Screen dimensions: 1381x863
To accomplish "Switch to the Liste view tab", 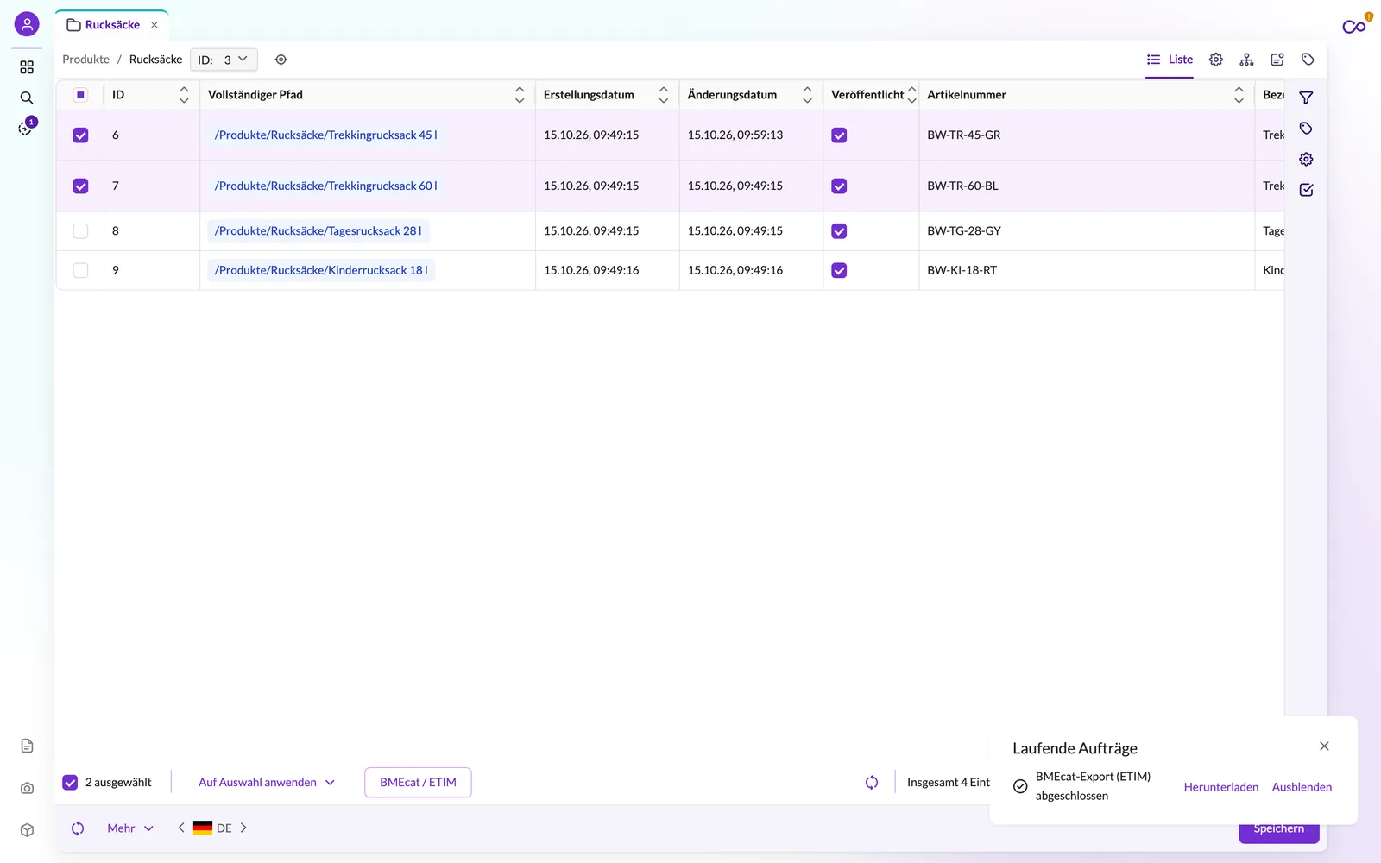I will [1170, 60].
